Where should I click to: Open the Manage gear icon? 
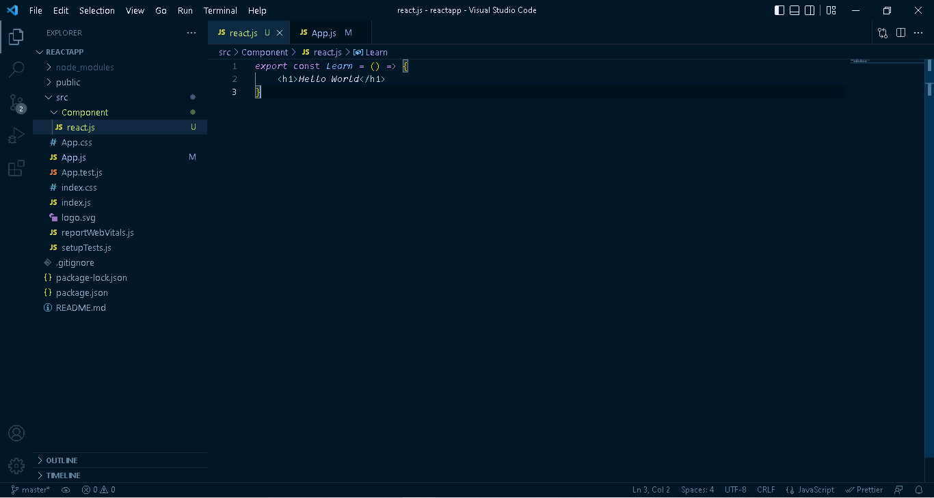click(x=16, y=466)
